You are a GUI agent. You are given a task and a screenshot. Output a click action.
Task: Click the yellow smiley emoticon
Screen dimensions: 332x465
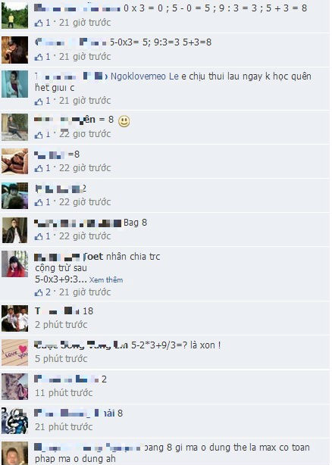click(124, 121)
